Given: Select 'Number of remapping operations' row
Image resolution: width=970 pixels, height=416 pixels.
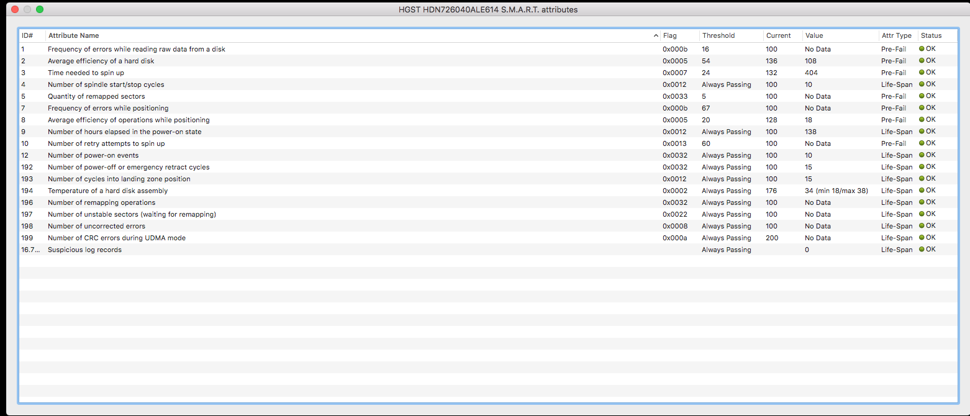Looking at the screenshot, I should click(488, 202).
